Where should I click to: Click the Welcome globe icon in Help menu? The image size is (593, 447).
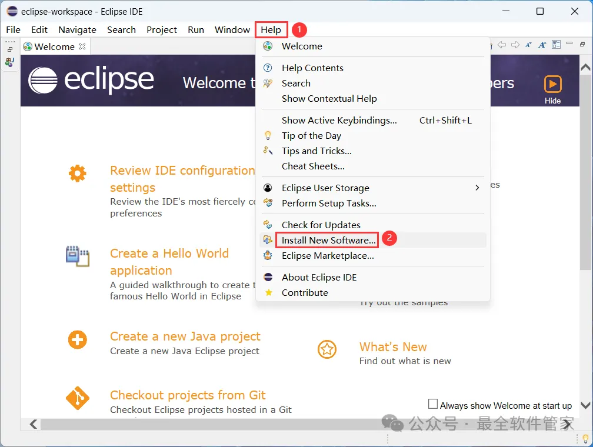pyautogui.click(x=268, y=46)
